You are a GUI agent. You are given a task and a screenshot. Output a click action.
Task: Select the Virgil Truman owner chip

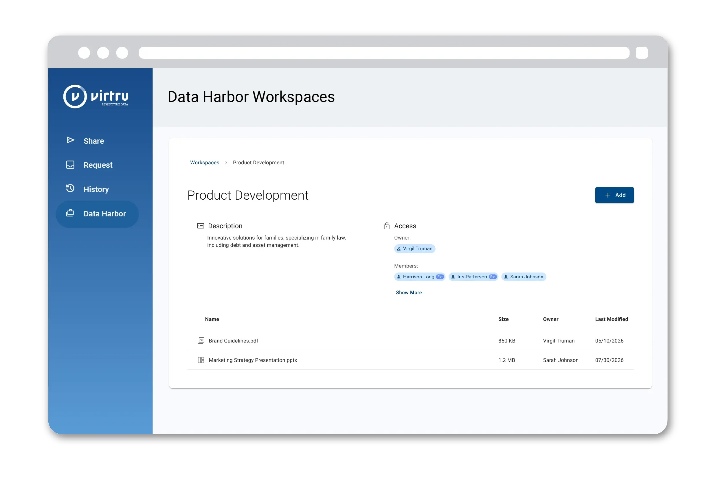tap(415, 249)
